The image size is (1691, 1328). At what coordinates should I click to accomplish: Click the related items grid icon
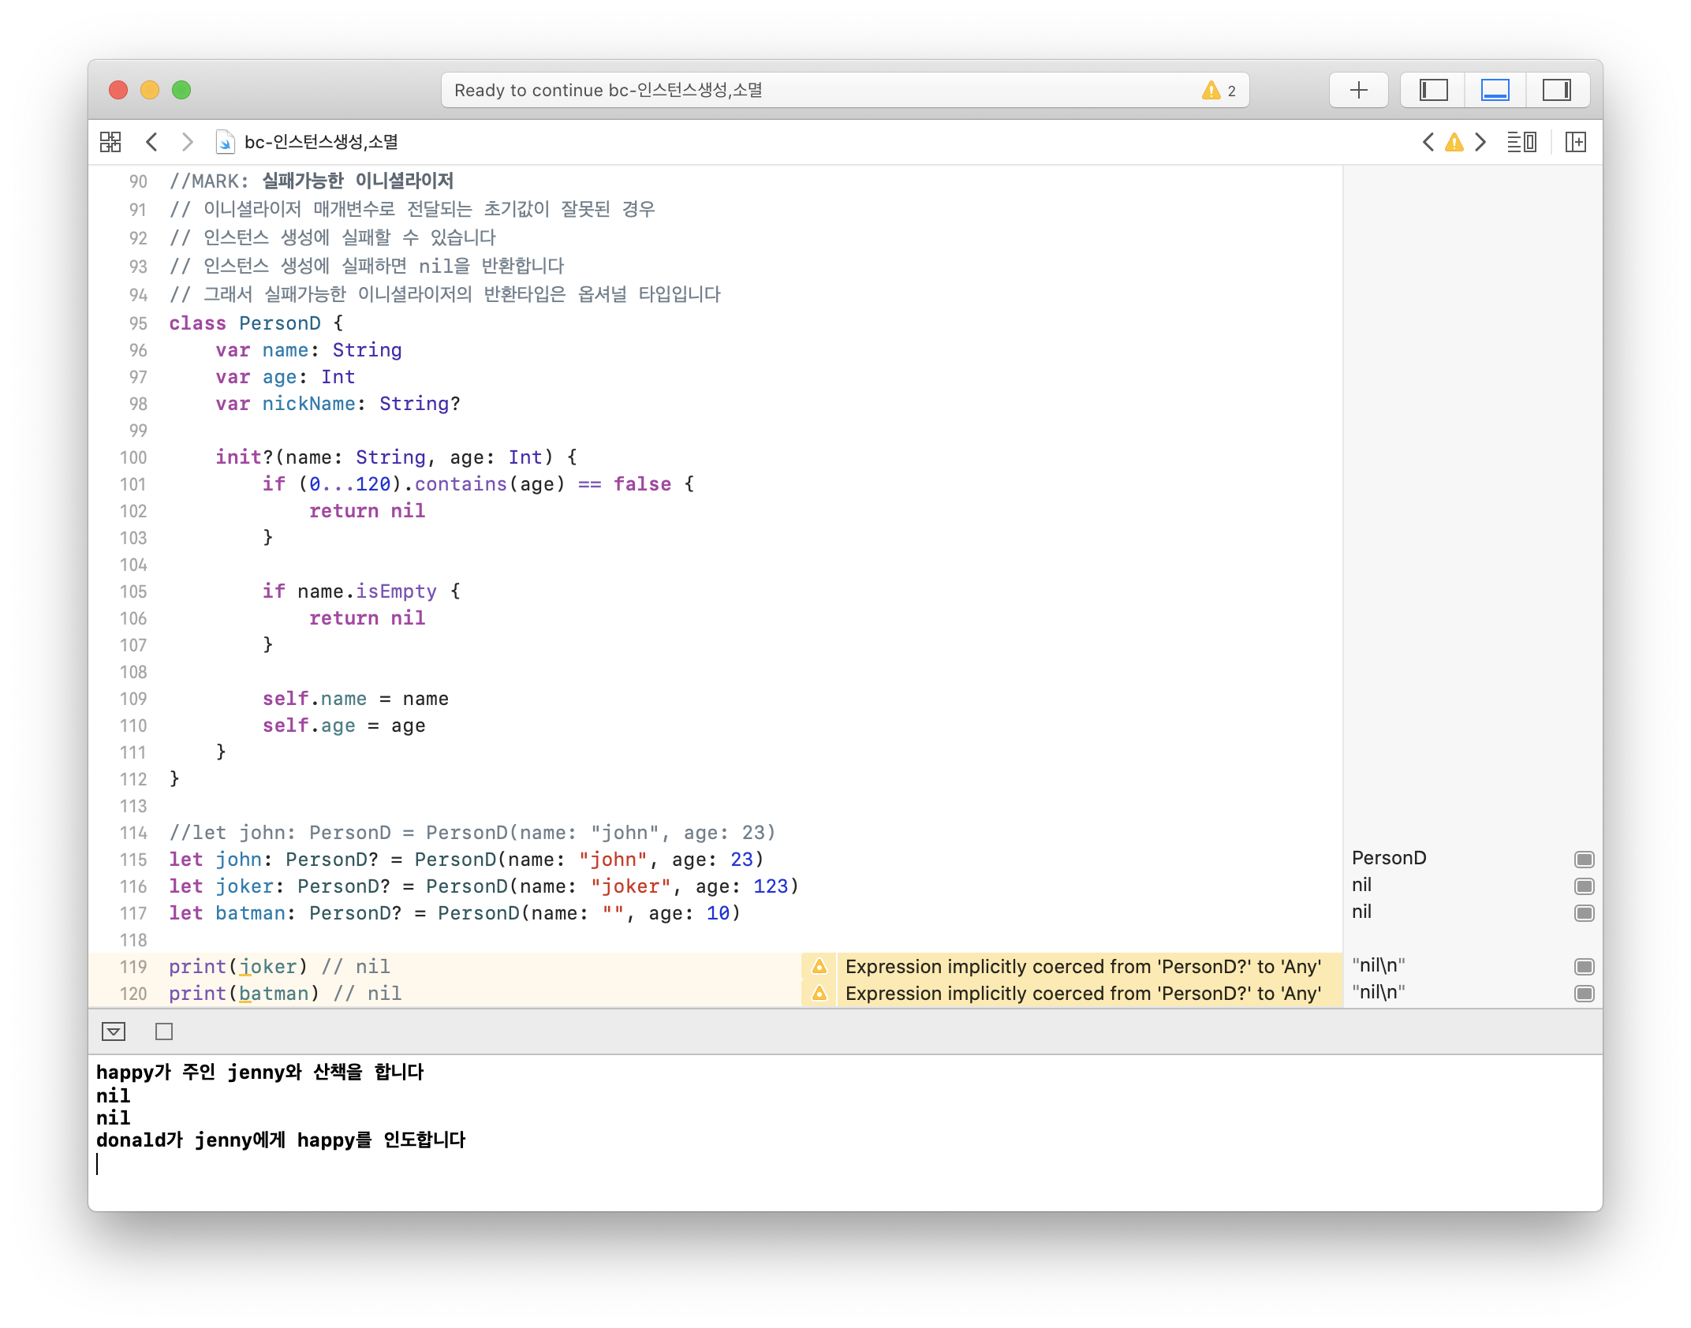[110, 142]
